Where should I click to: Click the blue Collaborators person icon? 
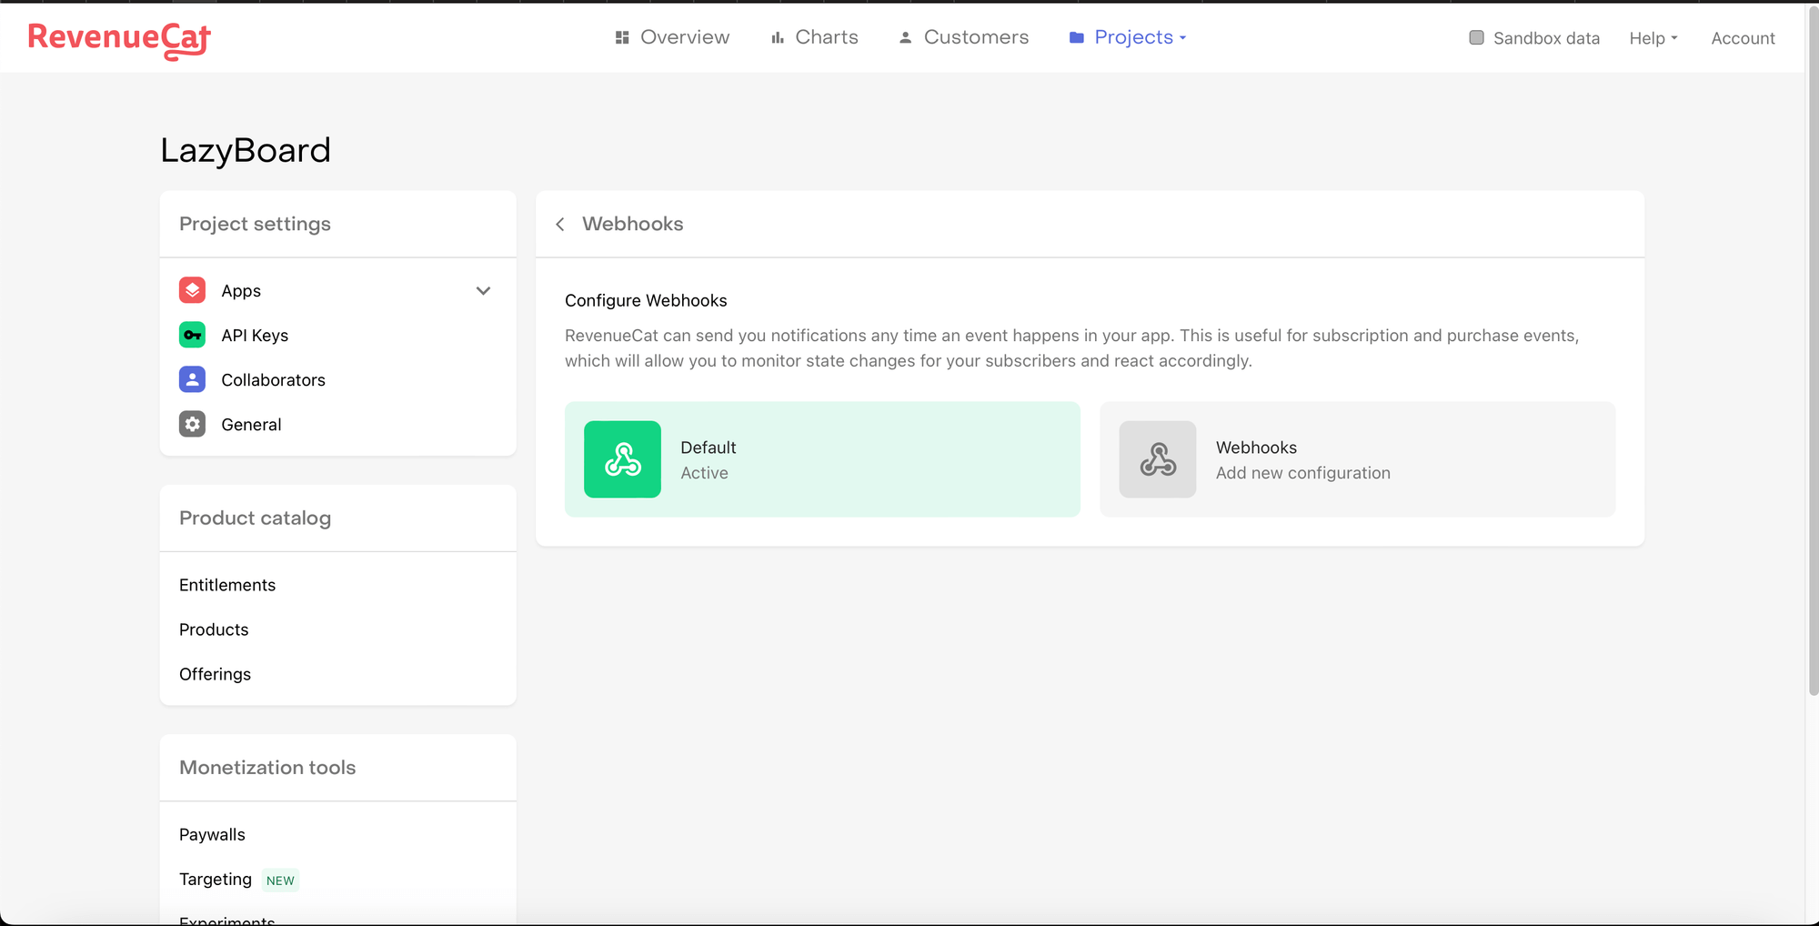[192, 379]
